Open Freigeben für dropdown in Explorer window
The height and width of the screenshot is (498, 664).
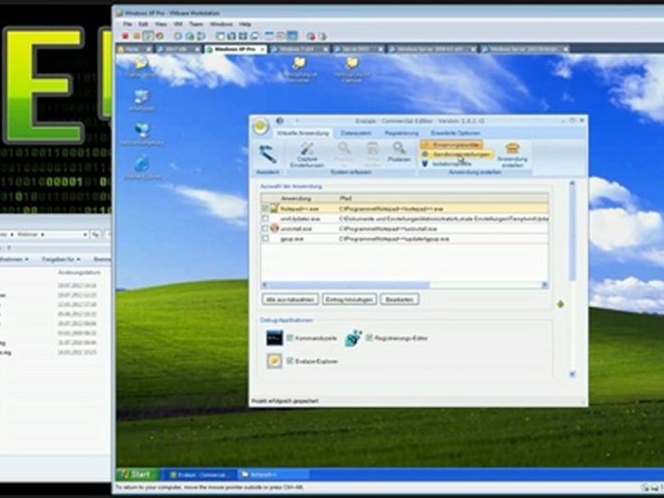(62, 259)
